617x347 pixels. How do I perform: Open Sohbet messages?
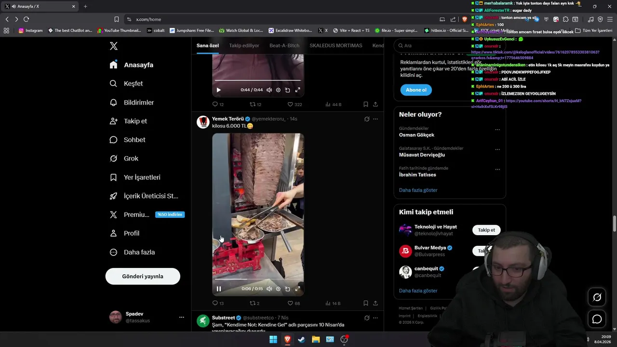pos(127,140)
